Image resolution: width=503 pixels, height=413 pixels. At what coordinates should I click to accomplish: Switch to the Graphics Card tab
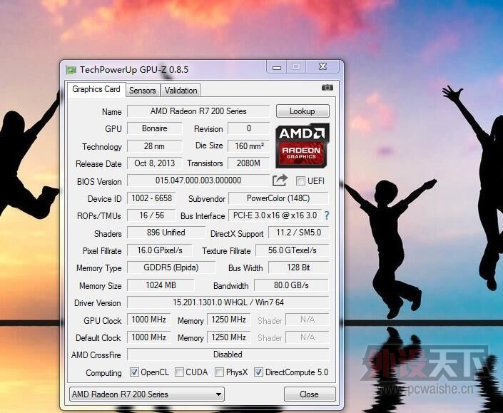pos(96,89)
